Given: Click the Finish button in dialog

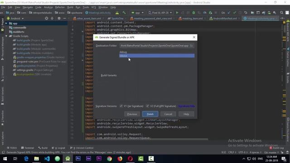Looking at the screenshot, I should coord(150,114).
